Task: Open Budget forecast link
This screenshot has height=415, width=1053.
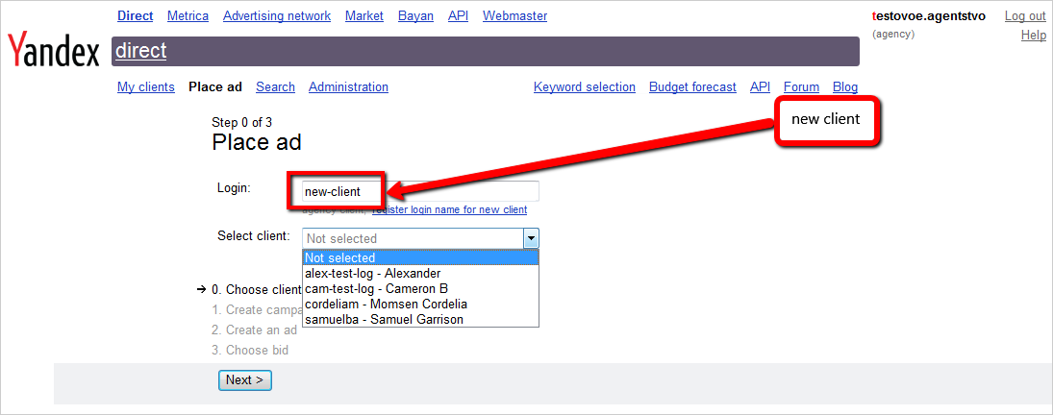Action: [692, 87]
